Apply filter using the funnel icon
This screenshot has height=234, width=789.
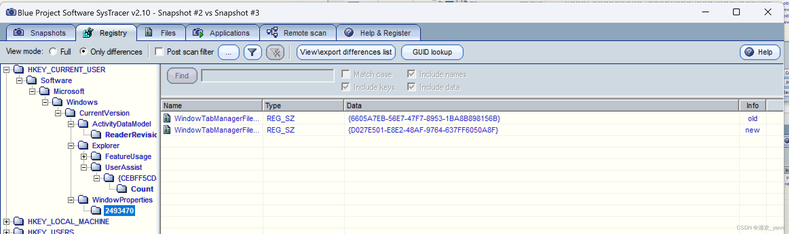[252, 52]
